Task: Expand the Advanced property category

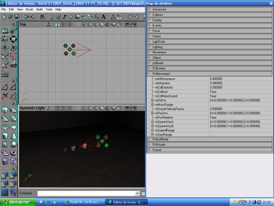Action: pyautogui.click(x=149, y=9)
